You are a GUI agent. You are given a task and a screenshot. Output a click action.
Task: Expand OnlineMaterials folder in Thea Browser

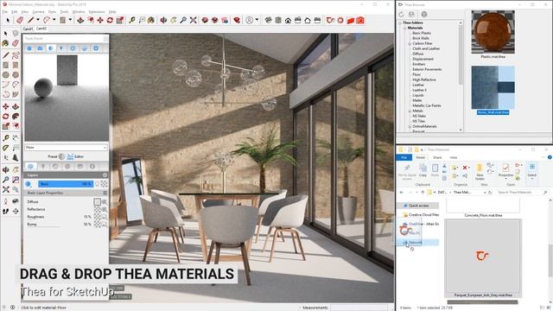[410, 126]
